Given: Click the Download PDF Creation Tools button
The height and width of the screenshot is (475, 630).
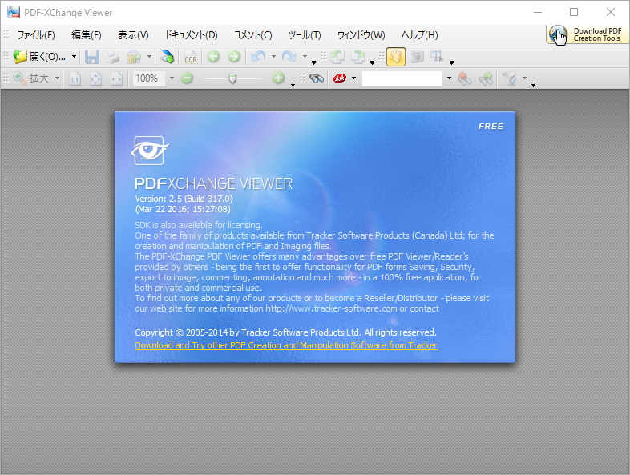Looking at the screenshot, I should click(587, 34).
